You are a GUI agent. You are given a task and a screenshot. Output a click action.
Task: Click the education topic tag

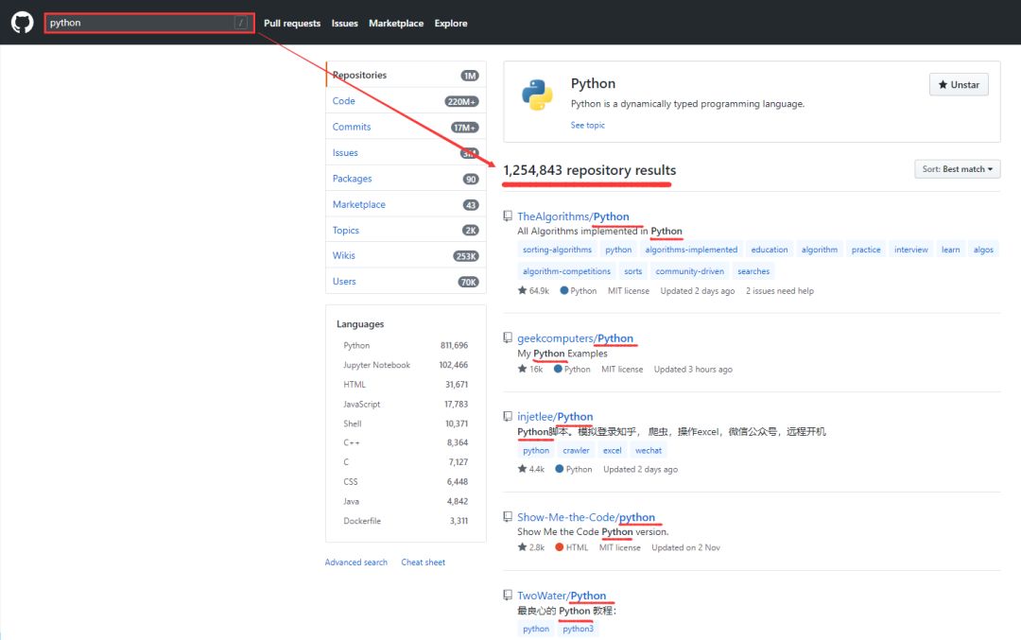pyautogui.click(x=769, y=250)
